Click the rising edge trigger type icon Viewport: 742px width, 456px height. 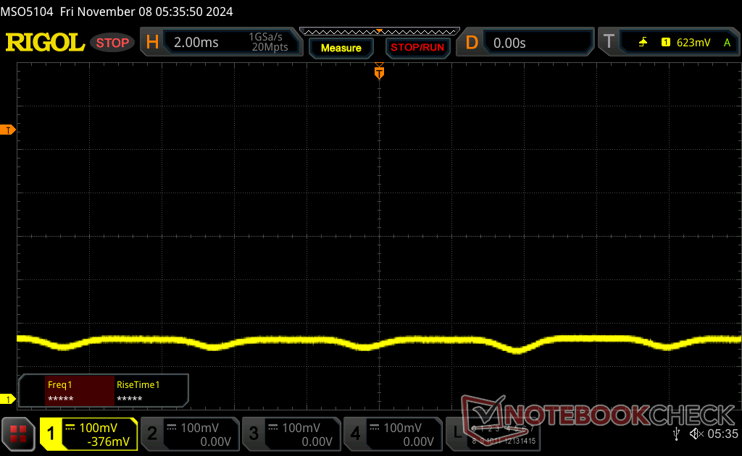point(643,43)
